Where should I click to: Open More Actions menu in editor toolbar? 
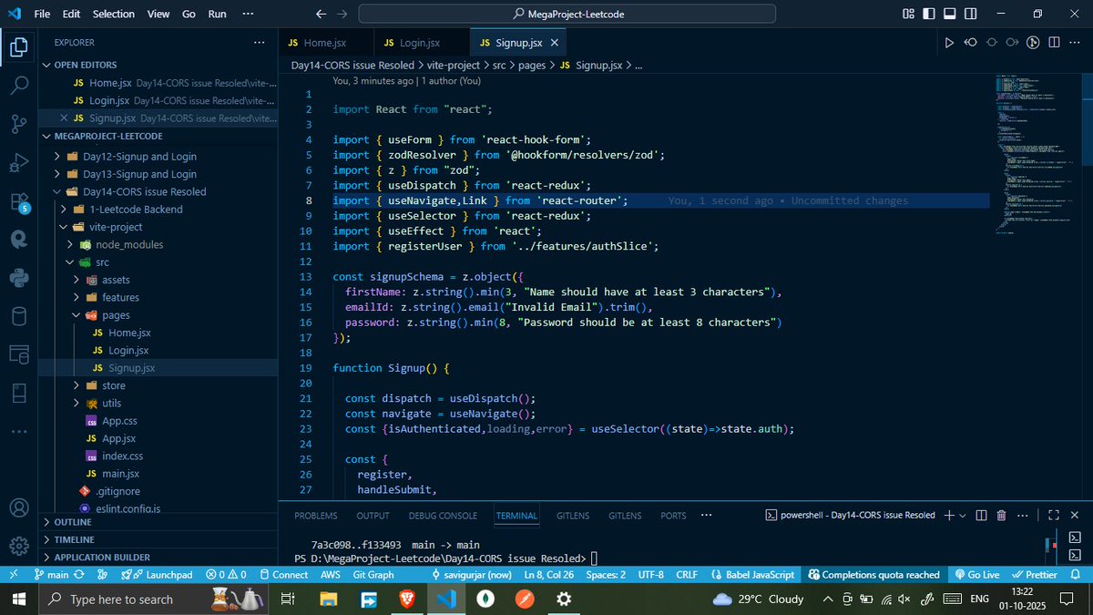click(x=1075, y=43)
